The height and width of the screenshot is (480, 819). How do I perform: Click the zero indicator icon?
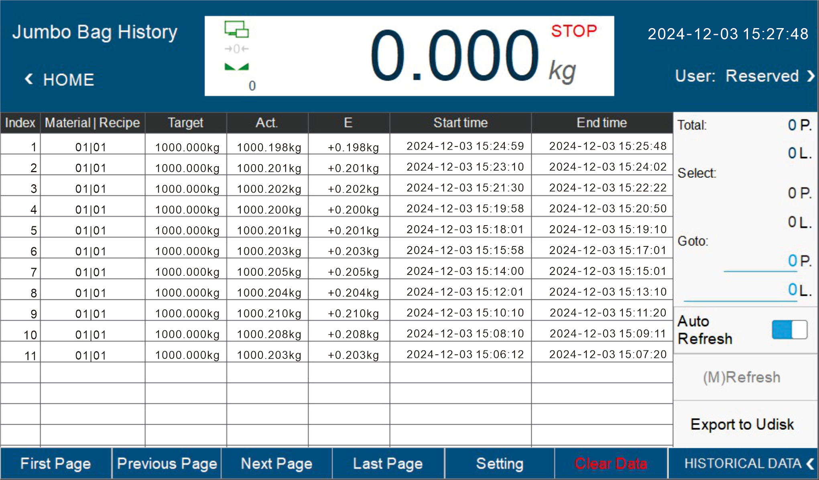(236, 49)
